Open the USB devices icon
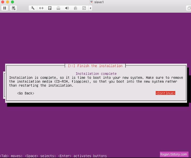This screenshot has height=158, width=191. tap(75, 8)
